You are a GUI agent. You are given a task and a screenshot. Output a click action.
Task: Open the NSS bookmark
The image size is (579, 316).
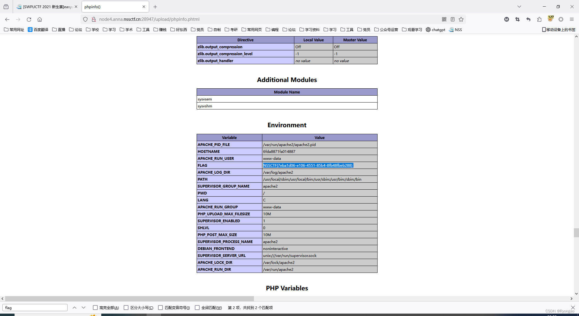pos(455,30)
